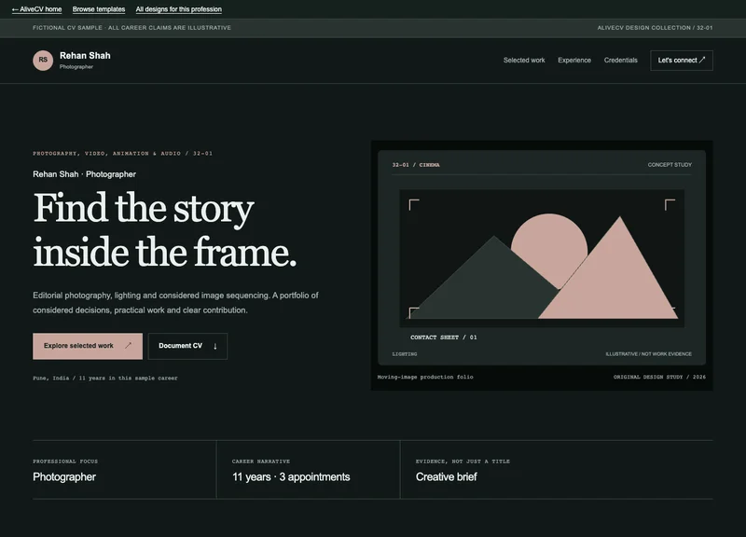Click 'PHOTOGRAPHY, VIDEO, ANIMATION & AUDIO / 32-01' label

click(123, 153)
